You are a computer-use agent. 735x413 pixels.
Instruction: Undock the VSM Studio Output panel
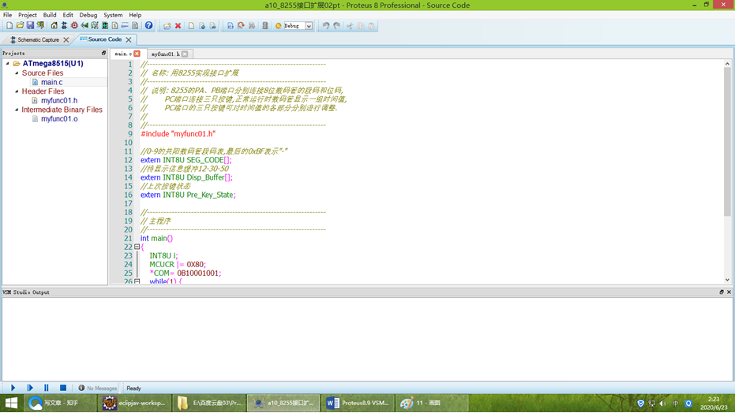pos(722,292)
